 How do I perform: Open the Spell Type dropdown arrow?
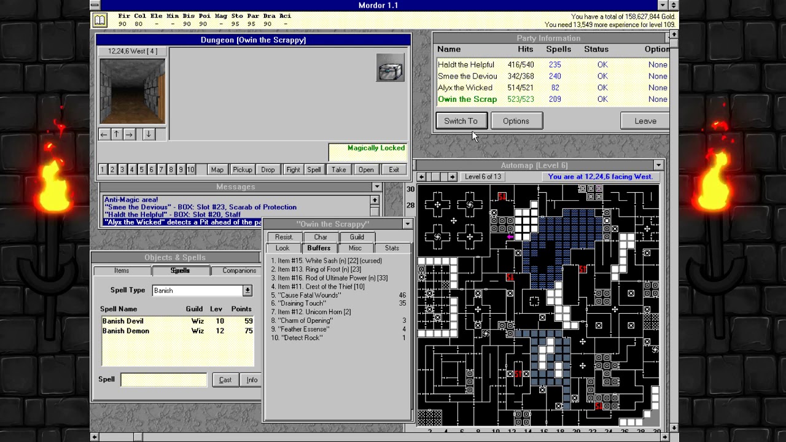[247, 290]
